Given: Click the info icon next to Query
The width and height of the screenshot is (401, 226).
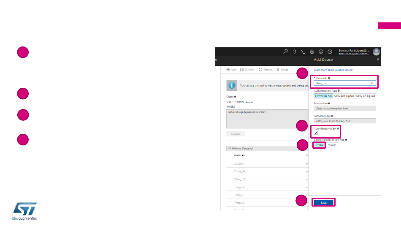Looking at the screenshot, I should [235, 97].
